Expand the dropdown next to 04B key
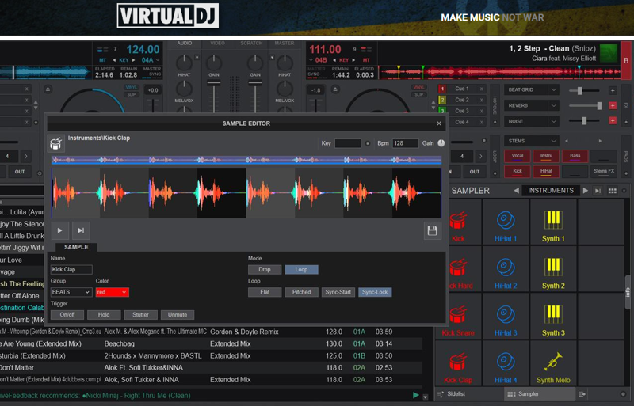Image resolution: width=634 pixels, height=406 pixels. pos(311,60)
